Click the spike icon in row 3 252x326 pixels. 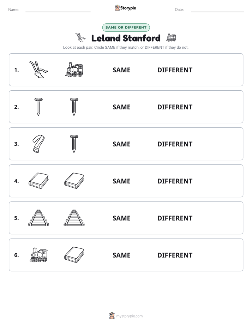coord(74,144)
